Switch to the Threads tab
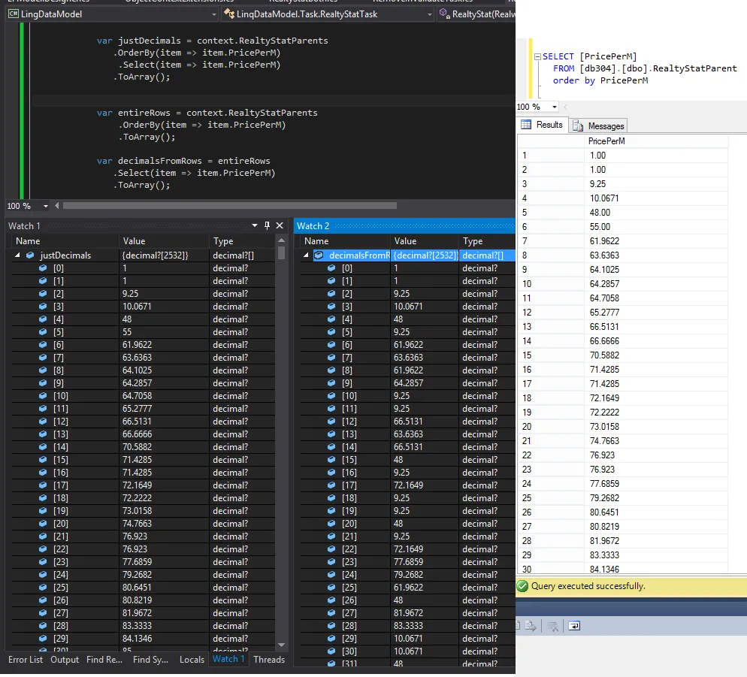This screenshot has width=747, height=677. pos(269,660)
